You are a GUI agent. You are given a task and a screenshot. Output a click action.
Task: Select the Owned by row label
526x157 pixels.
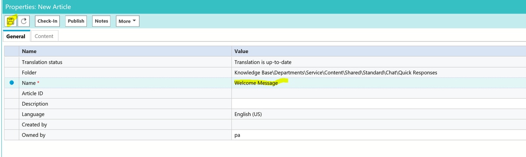(x=34, y=135)
